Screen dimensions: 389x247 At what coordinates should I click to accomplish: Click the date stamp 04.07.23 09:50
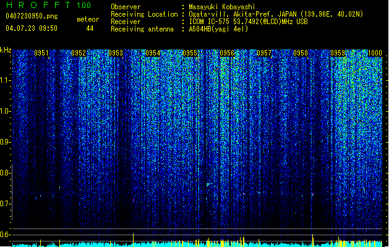pyautogui.click(x=32, y=28)
